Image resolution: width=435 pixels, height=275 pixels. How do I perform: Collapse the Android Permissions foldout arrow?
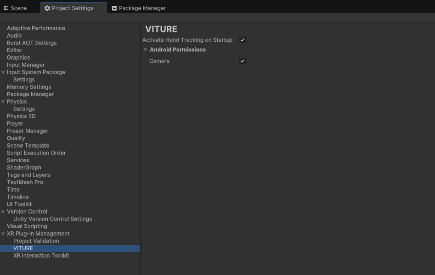145,50
